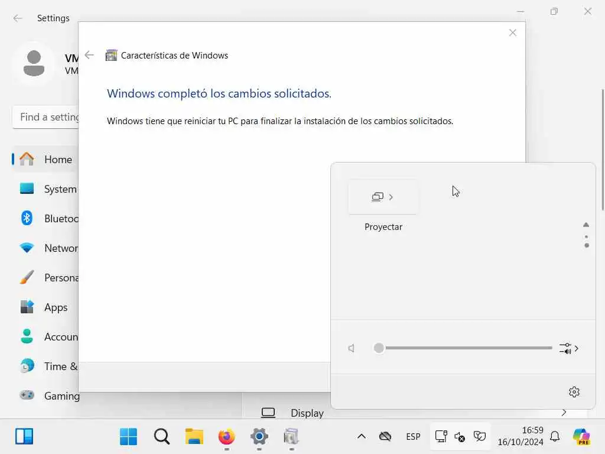Image resolution: width=605 pixels, height=454 pixels.
Task: Open Personalization in the Settings sidebar
Action: (45, 278)
